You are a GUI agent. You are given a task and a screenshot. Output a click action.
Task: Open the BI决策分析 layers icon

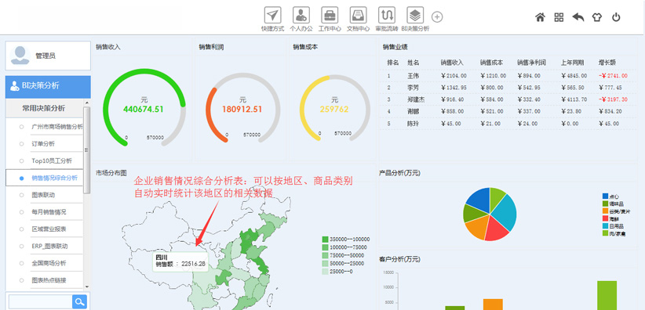pos(415,15)
